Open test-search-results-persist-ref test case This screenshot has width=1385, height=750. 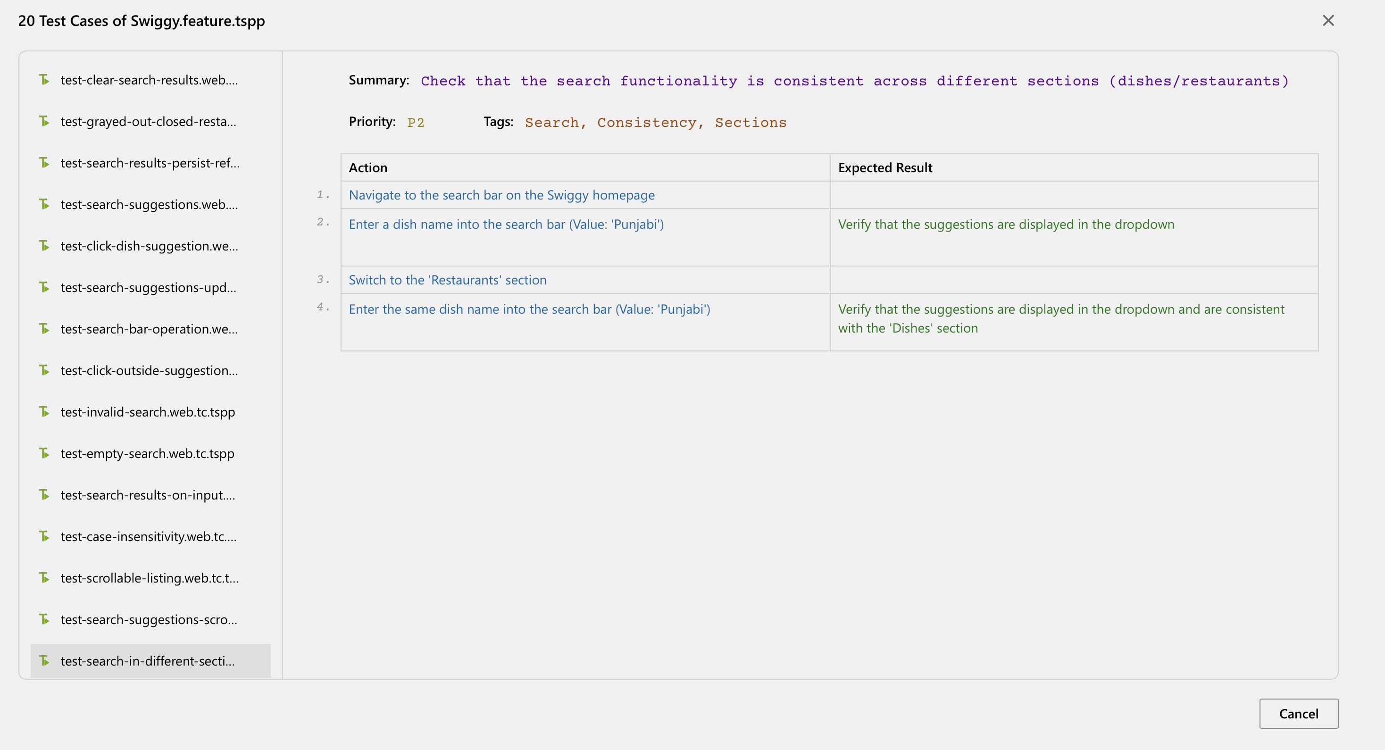[x=150, y=162]
